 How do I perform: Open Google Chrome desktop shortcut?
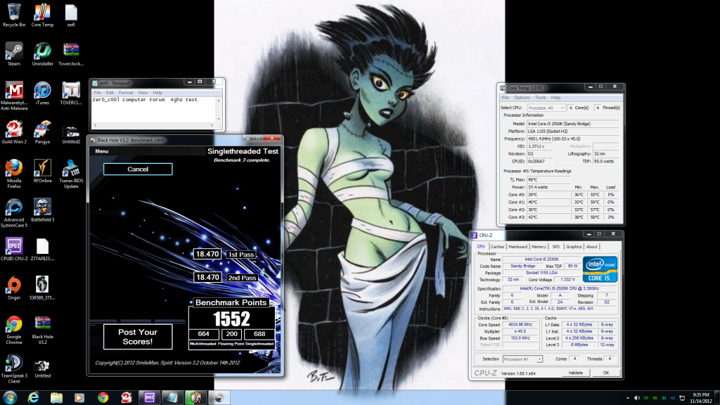click(14, 330)
